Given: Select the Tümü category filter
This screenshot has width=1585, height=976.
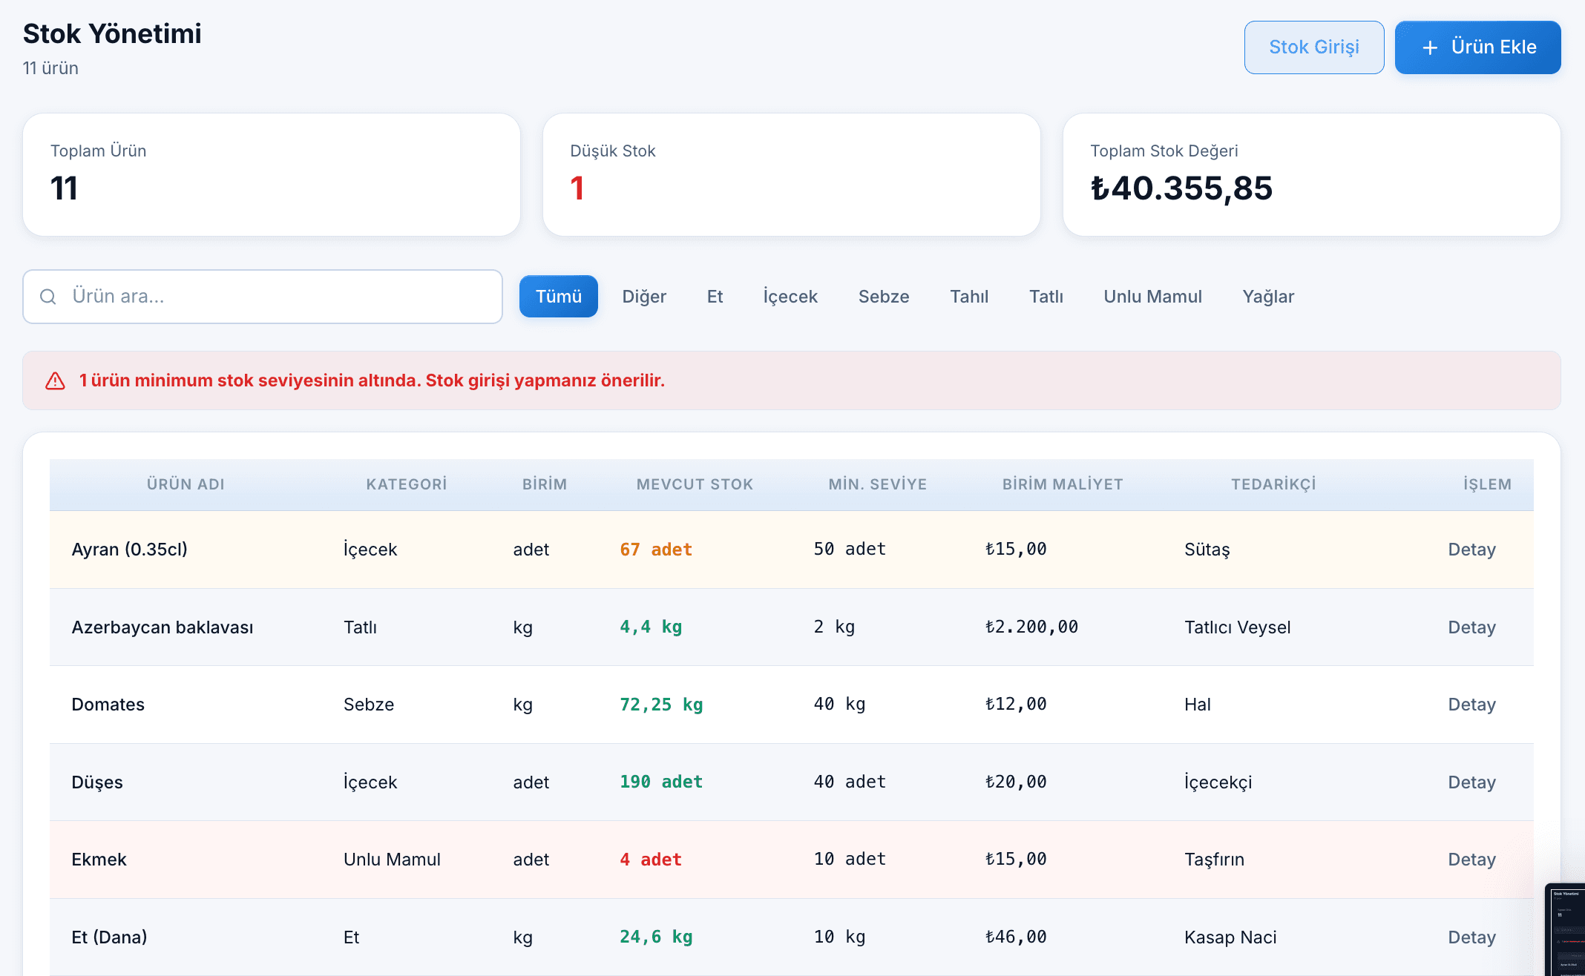Looking at the screenshot, I should tap(558, 297).
